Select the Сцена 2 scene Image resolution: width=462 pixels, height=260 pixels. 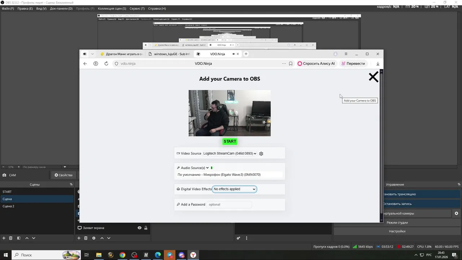[x=37, y=206]
